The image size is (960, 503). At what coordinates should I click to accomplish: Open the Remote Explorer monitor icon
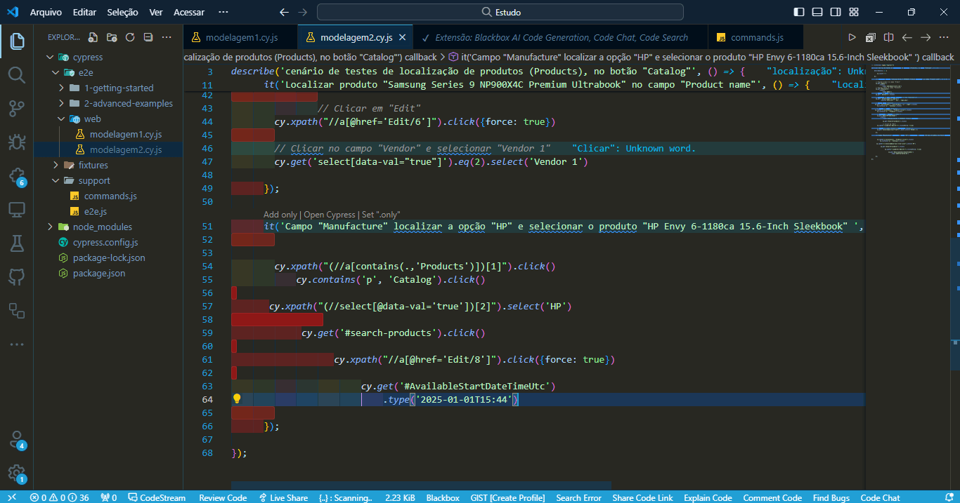coord(17,210)
